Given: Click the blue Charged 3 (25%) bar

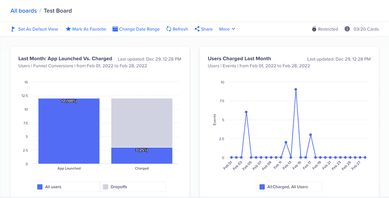Looking at the screenshot, I should click(141, 156).
